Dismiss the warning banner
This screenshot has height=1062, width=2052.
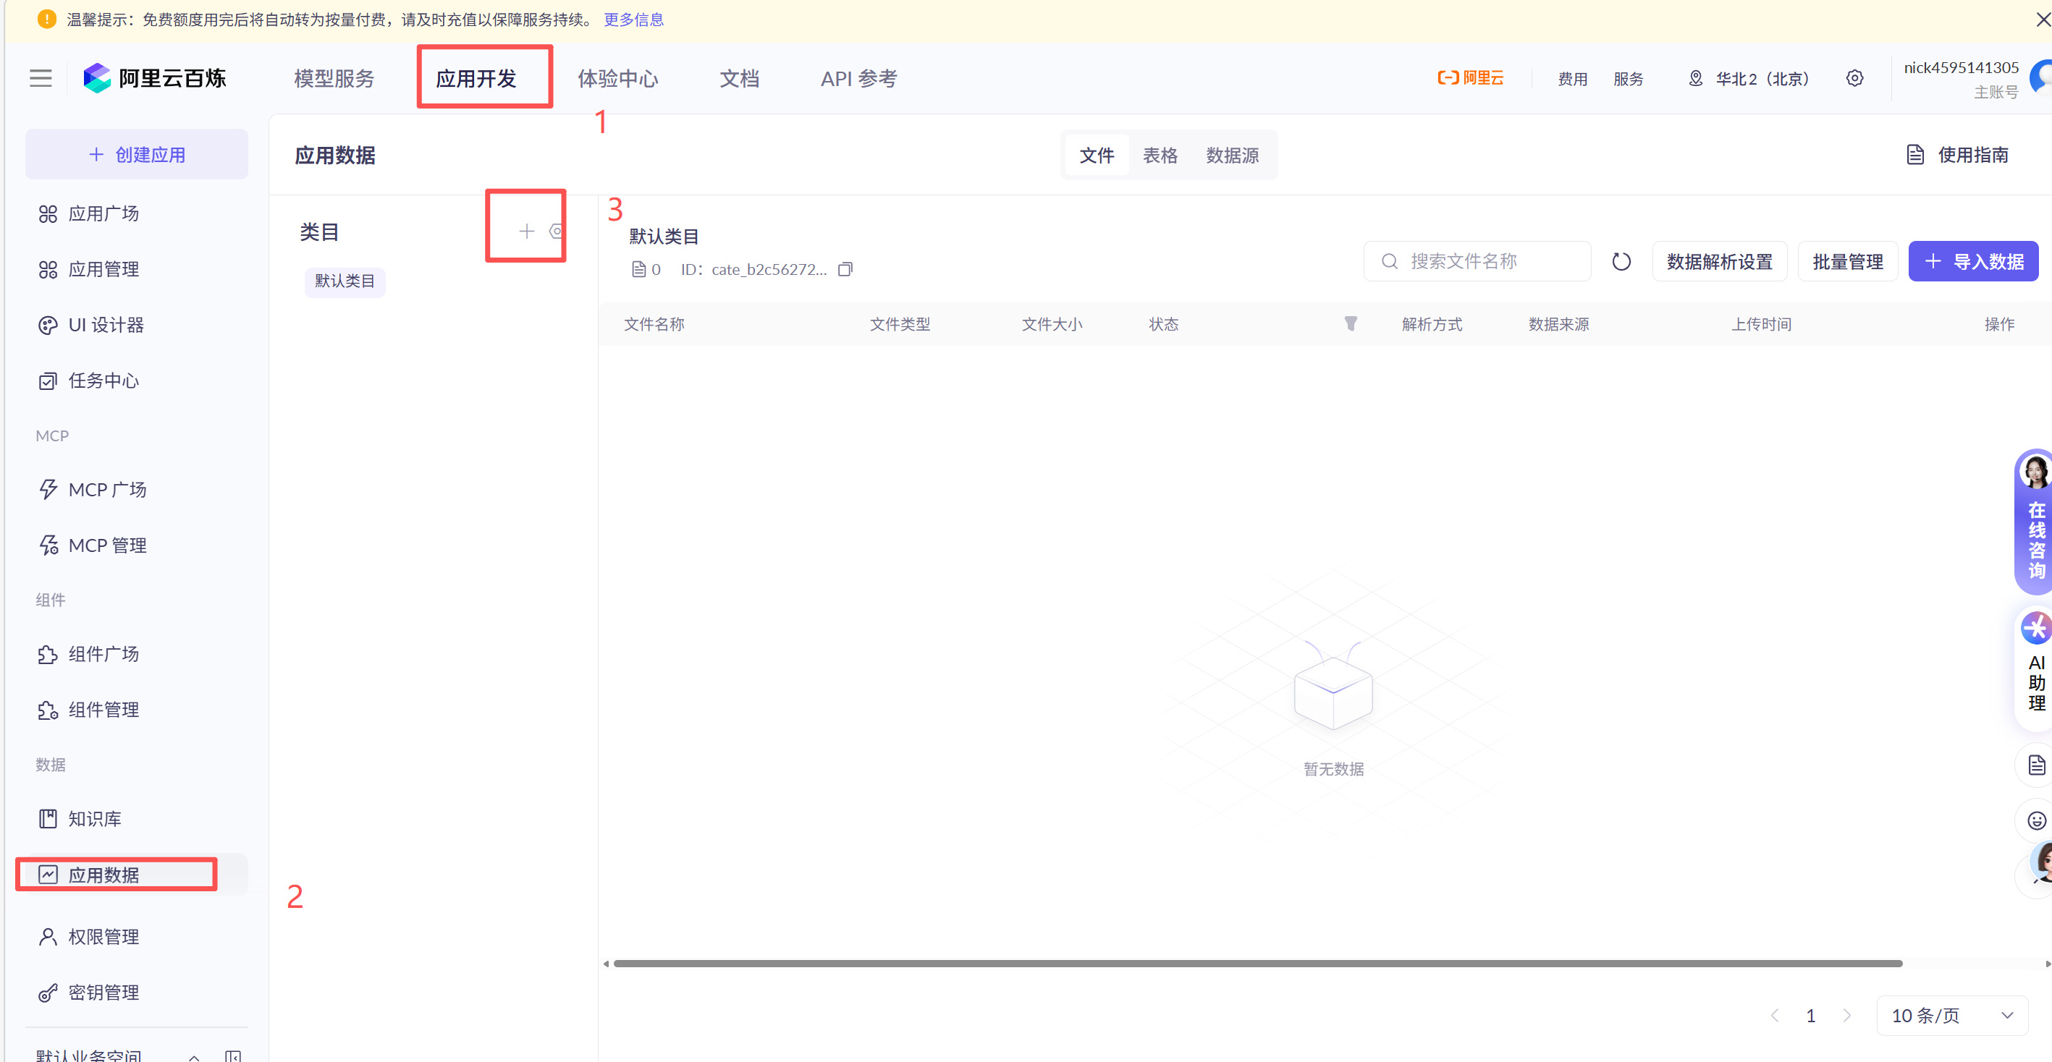point(2043,19)
